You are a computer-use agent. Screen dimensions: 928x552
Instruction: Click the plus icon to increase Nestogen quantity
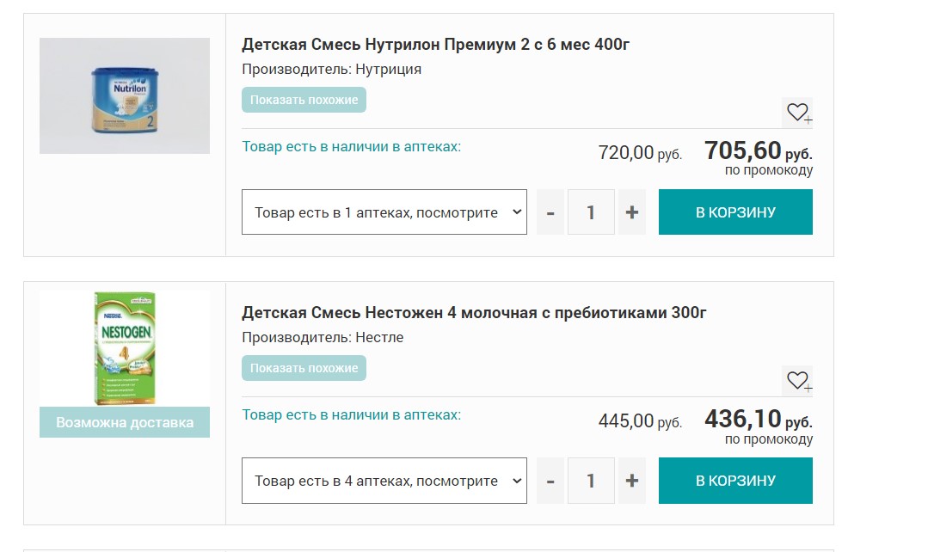tap(631, 480)
